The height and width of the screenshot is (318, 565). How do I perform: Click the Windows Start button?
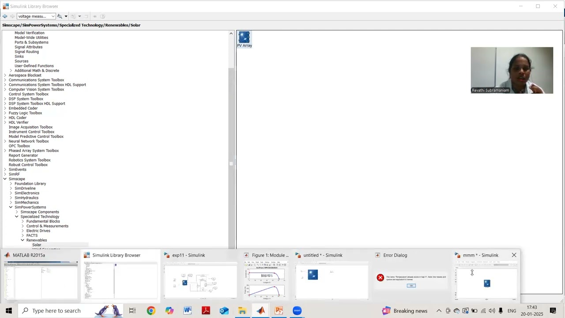click(9, 310)
